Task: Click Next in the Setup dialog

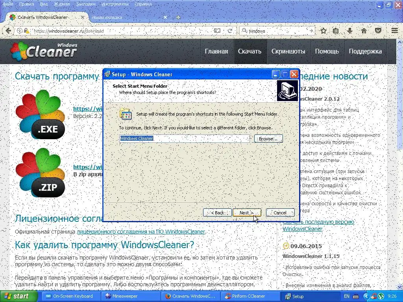Action: point(247,213)
